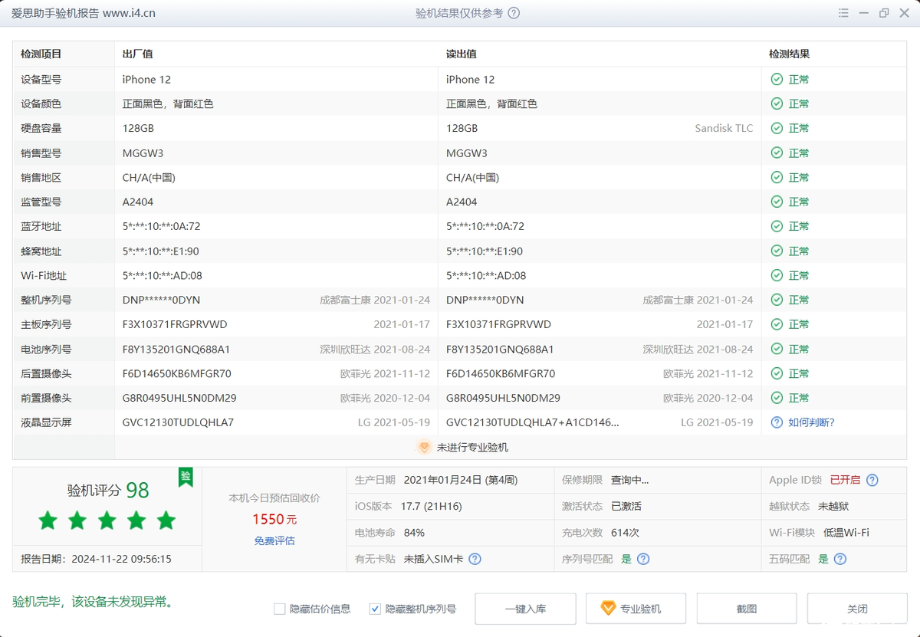Viewport: 920px width, 637px height.
Task: Enable the 隐藏估价信息 checkbox
Action: 279,609
